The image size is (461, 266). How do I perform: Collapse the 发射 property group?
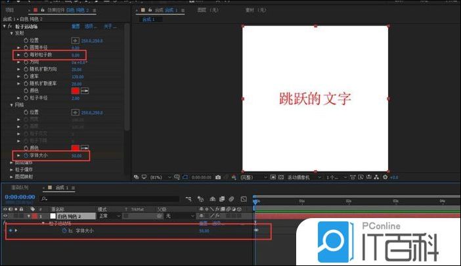12,33
